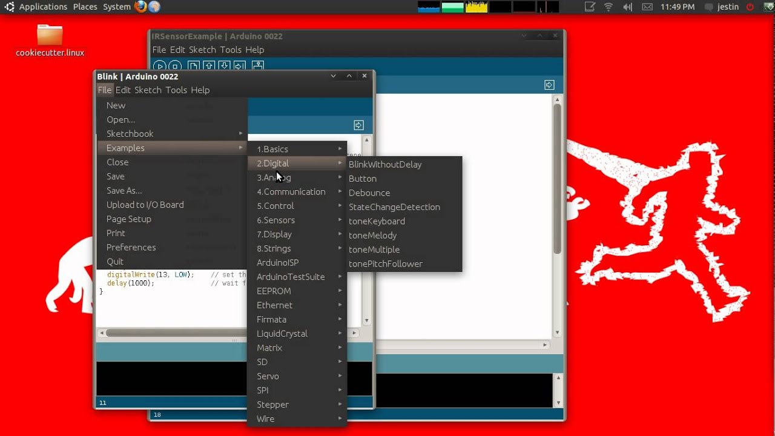Click the Verify icon in IRSensorExample toolbar

tap(160, 66)
